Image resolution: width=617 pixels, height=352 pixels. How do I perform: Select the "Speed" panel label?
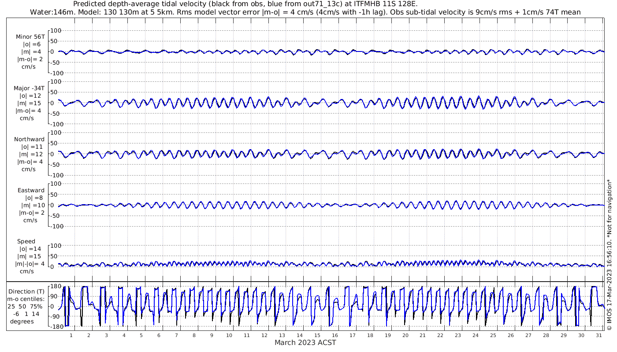[x=26, y=241]
